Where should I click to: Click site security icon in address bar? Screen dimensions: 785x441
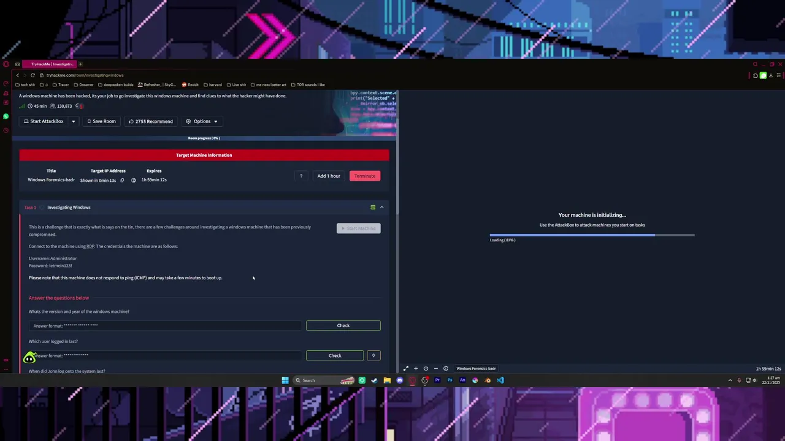pos(42,75)
